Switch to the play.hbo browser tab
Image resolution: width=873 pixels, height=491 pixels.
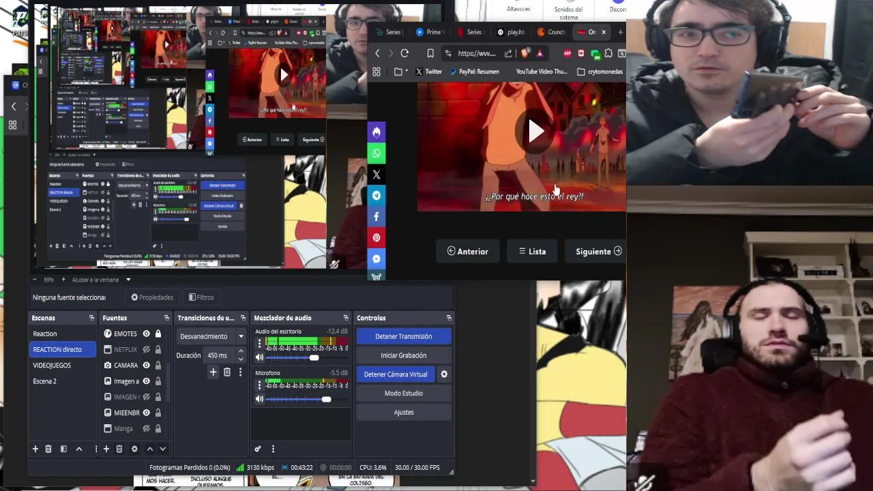(511, 32)
